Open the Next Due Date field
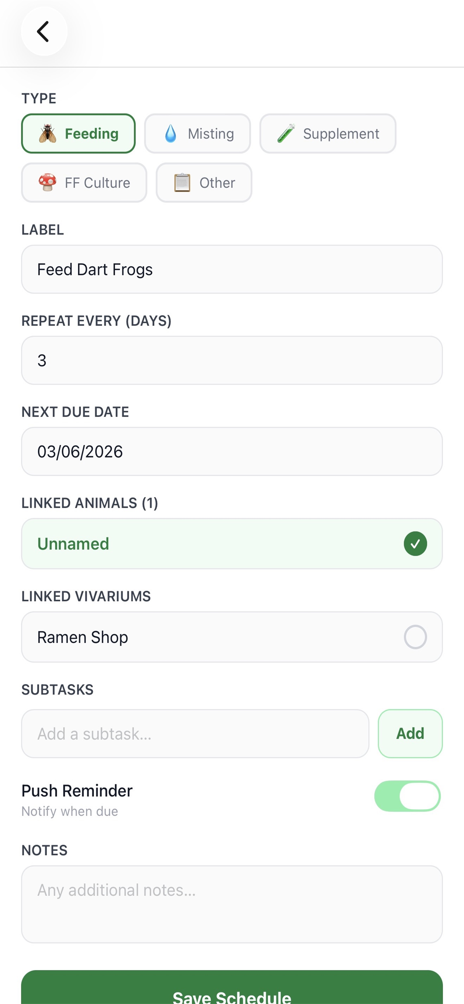The height and width of the screenshot is (1004, 464). 232,451
